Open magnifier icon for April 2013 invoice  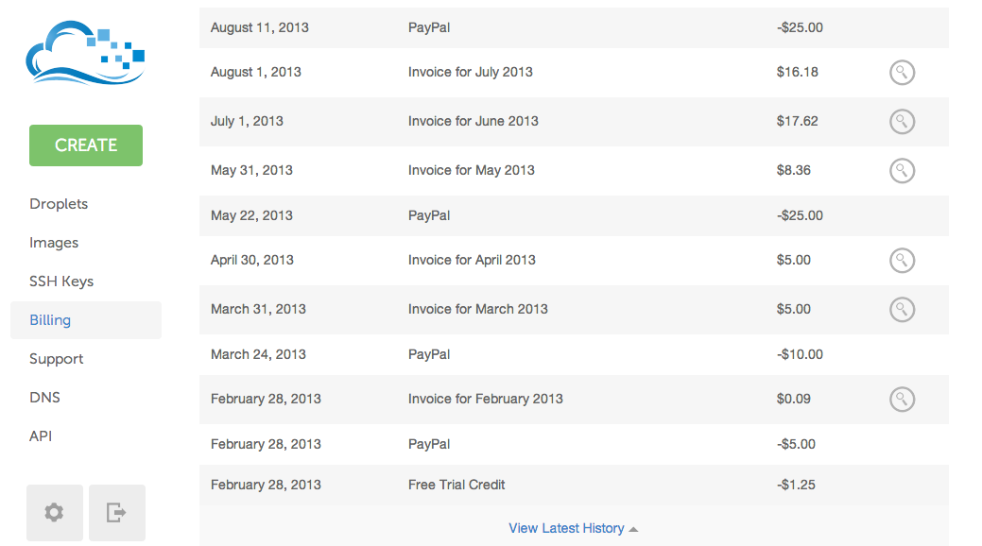point(902,260)
